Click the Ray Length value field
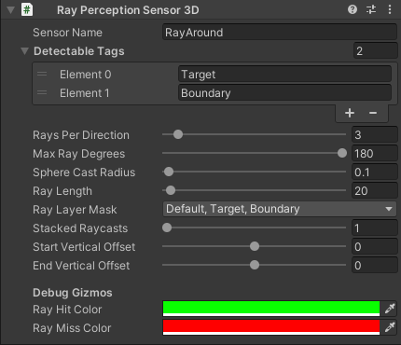The image size is (401, 345). pyautogui.click(x=375, y=191)
